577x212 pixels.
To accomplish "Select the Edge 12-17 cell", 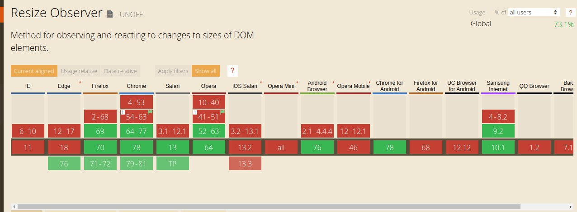I will click(64, 132).
